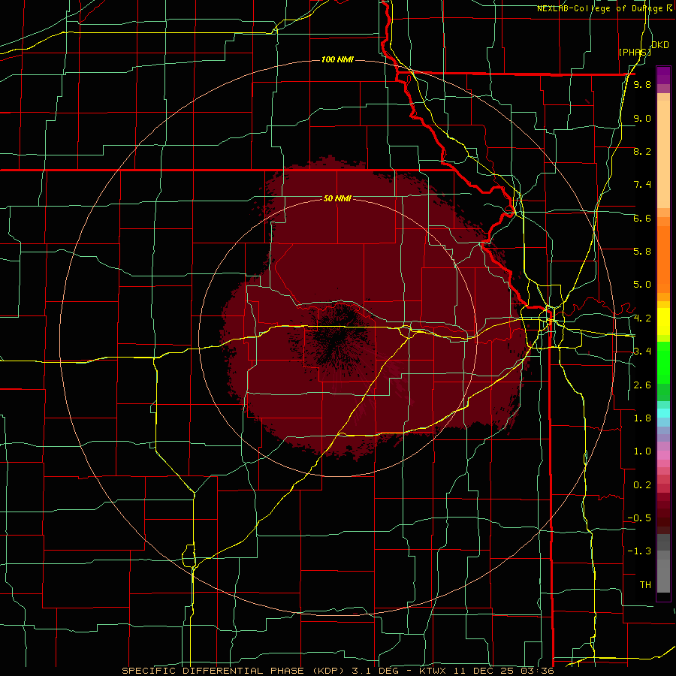Click the orange band on the color bar

[663, 255]
